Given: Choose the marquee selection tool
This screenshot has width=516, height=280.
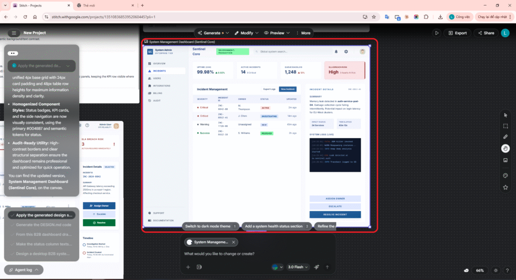Looking at the screenshot, I should 505,126.
